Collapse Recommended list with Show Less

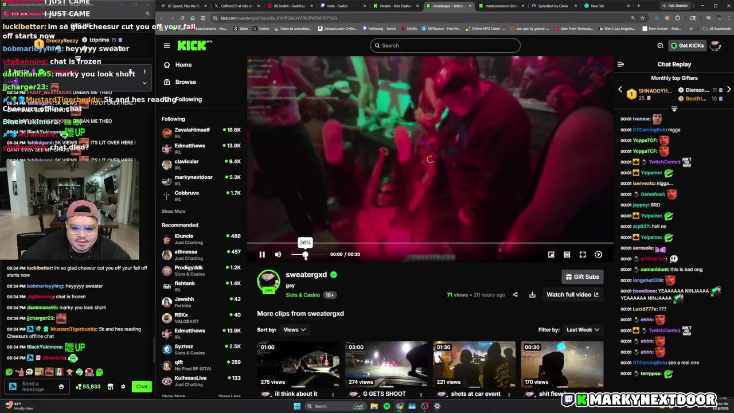[229, 396]
